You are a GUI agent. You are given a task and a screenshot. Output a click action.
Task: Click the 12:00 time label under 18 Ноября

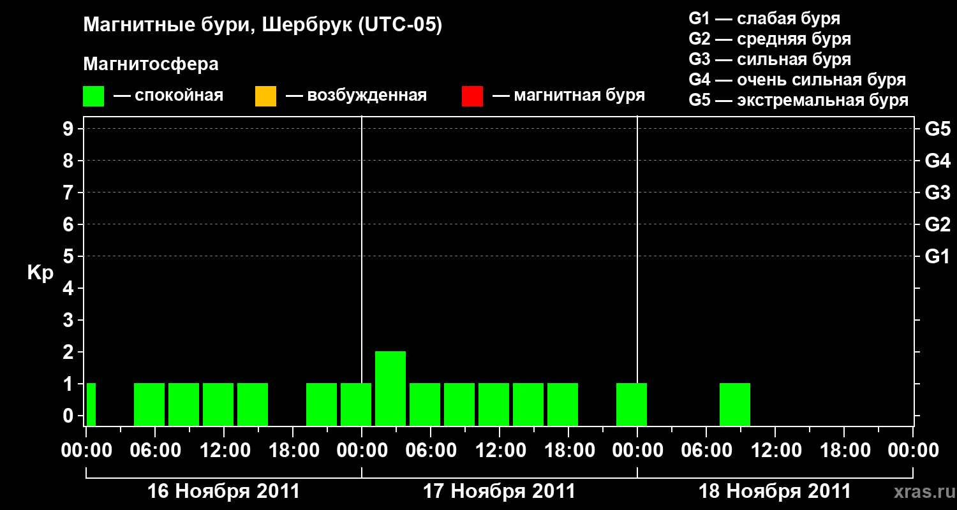click(x=775, y=451)
